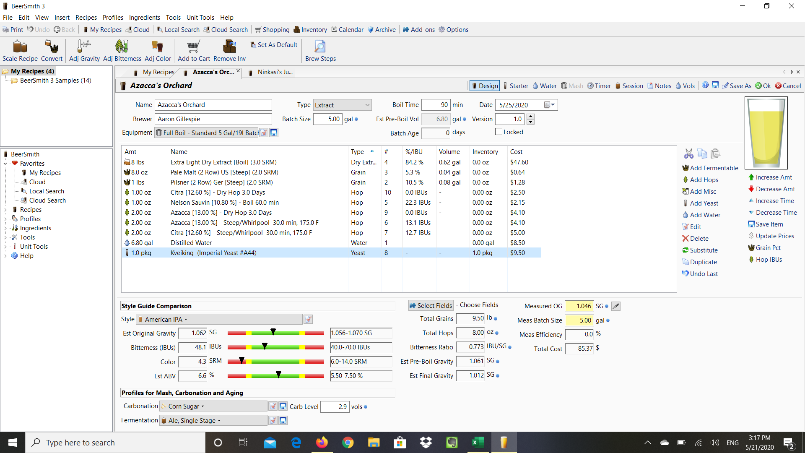Image resolution: width=805 pixels, height=453 pixels.
Task: Open Brew Steps preview
Action: [320, 50]
